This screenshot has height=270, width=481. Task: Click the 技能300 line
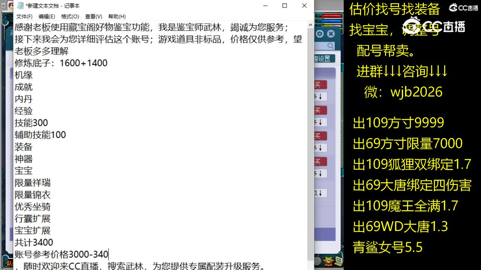[x=31, y=123]
